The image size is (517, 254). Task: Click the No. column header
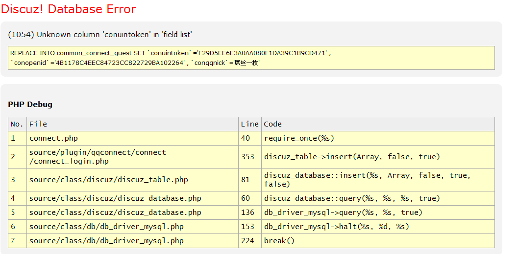17,124
